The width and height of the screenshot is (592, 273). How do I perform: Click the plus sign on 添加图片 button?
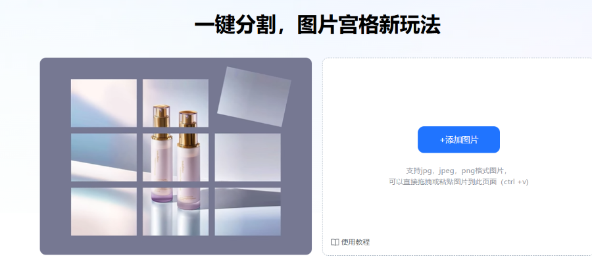tap(442, 140)
